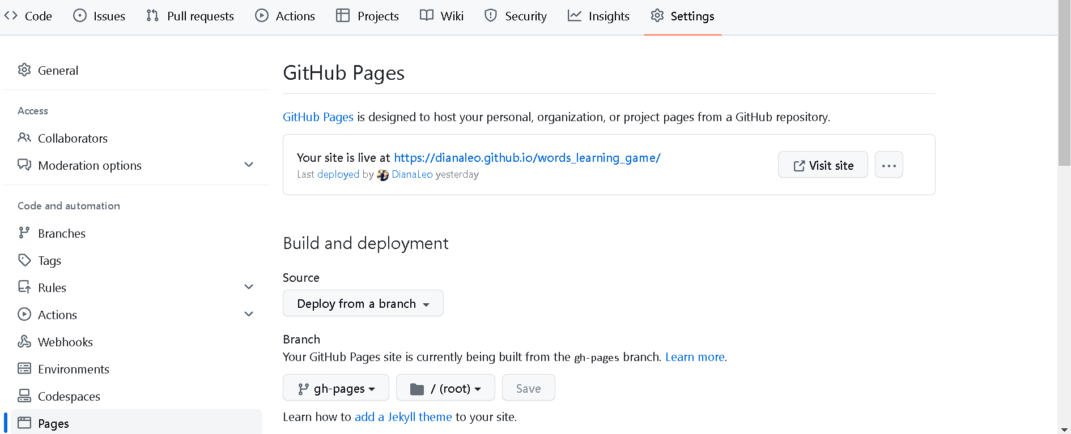The width and height of the screenshot is (1071, 434).
Task: Click the Environments server icon
Action: click(24, 368)
